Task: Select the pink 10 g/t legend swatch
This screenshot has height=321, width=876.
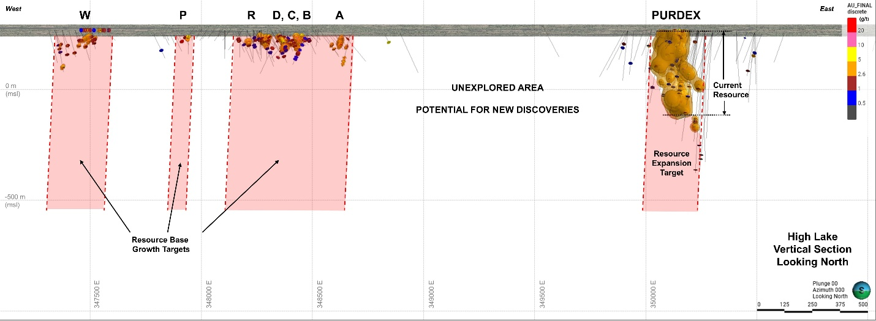Action: [851, 40]
